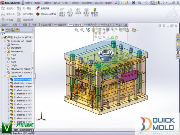Click the Zoom to Fit magnifier icon
Viewport: 180px width, 135px height.
[77, 30]
